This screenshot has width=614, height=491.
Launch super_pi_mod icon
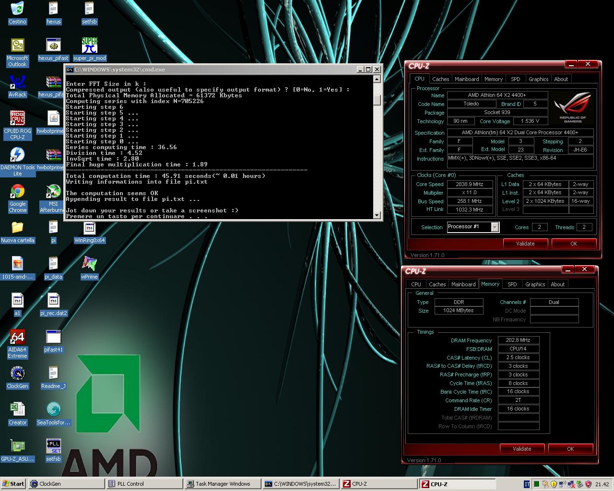89,49
